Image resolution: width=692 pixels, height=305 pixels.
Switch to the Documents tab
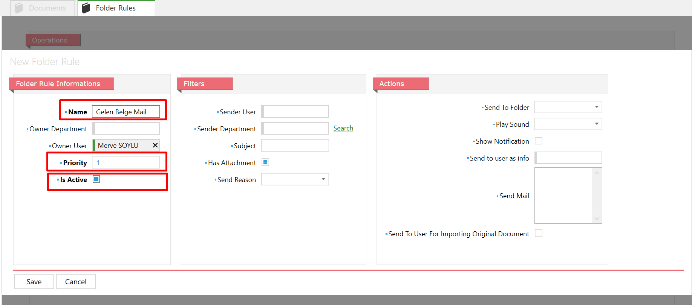point(47,8)
